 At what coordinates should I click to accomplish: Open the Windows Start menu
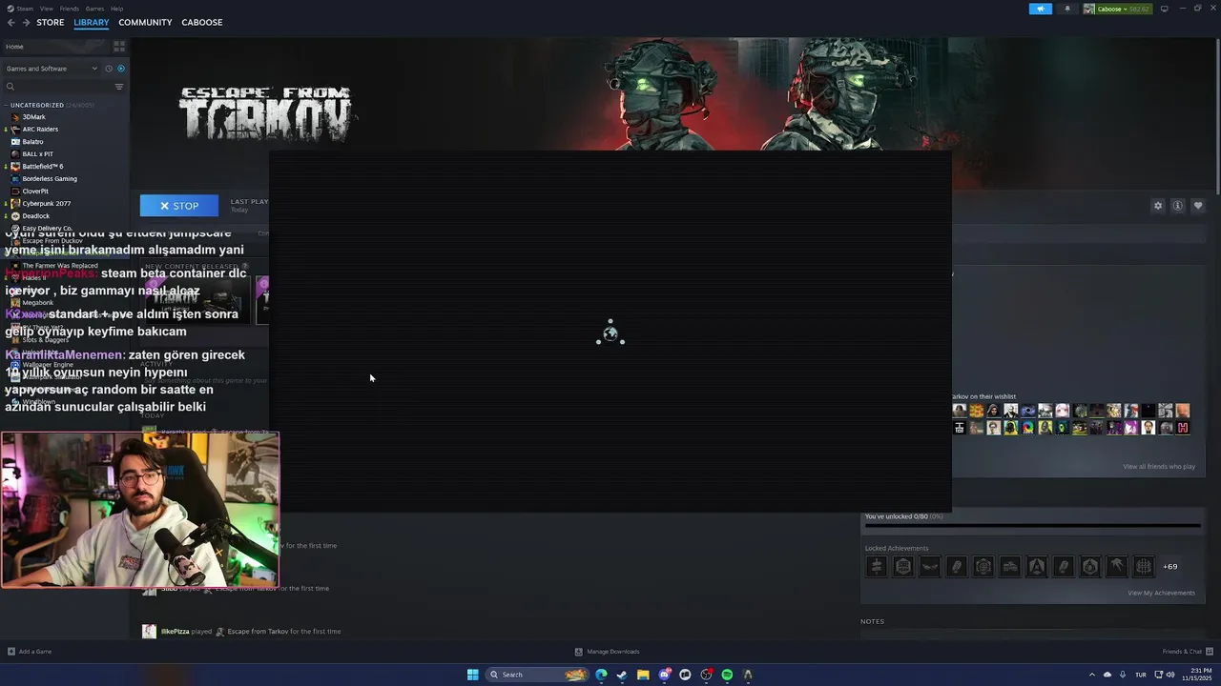pos(472,675)
